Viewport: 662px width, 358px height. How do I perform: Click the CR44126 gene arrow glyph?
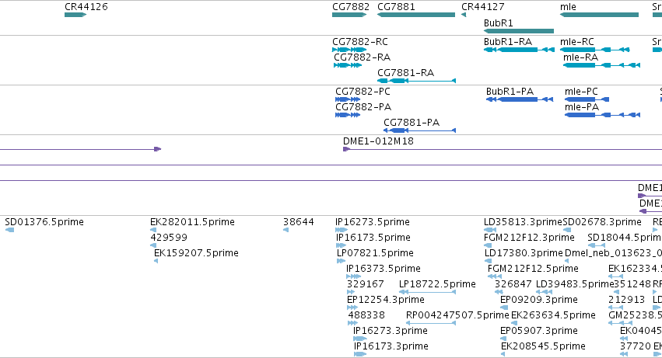(75, 15)
